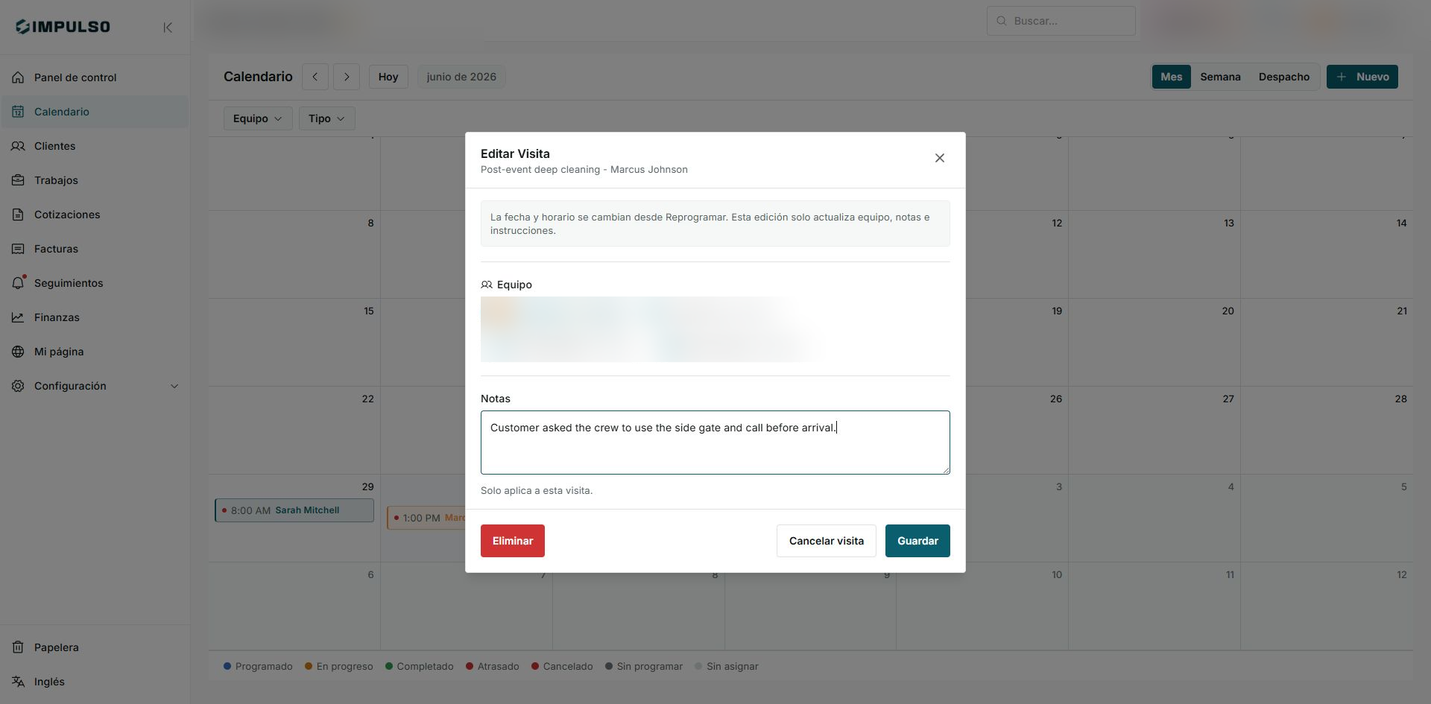The image size is (1431, 704).
Task: Click the Cancelar visita button
Action: coord(827,541)
